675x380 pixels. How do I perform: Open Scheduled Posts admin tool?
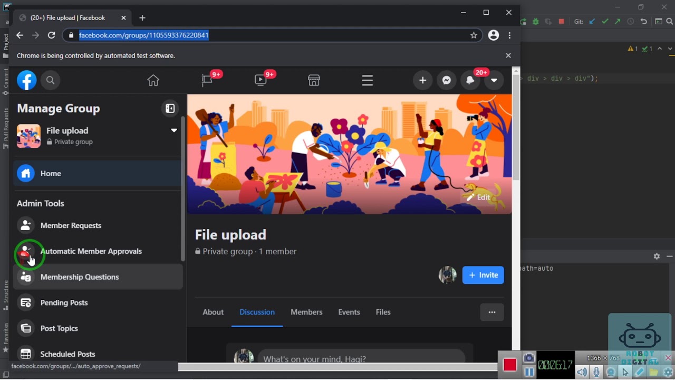tap(97, 354)
